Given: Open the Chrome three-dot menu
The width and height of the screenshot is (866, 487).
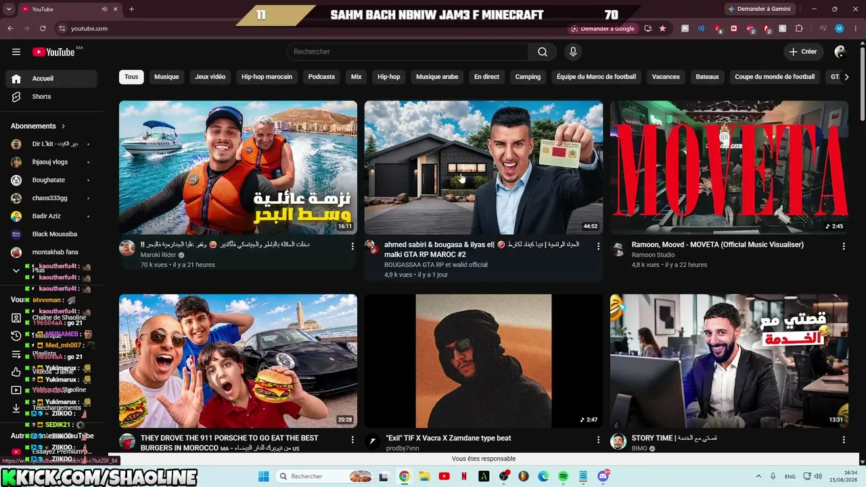Looking at the screenshot, I should 854,28.
